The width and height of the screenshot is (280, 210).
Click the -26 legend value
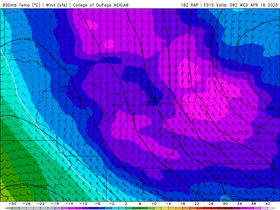(27, 204)
